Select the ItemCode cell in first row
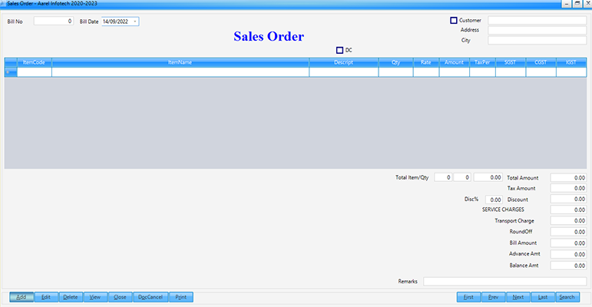Image resolution: width=592 pixels, height=307 pixels. point(34,72)
